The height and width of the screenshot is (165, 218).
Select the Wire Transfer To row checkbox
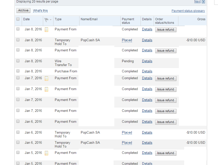click(18, 61)
